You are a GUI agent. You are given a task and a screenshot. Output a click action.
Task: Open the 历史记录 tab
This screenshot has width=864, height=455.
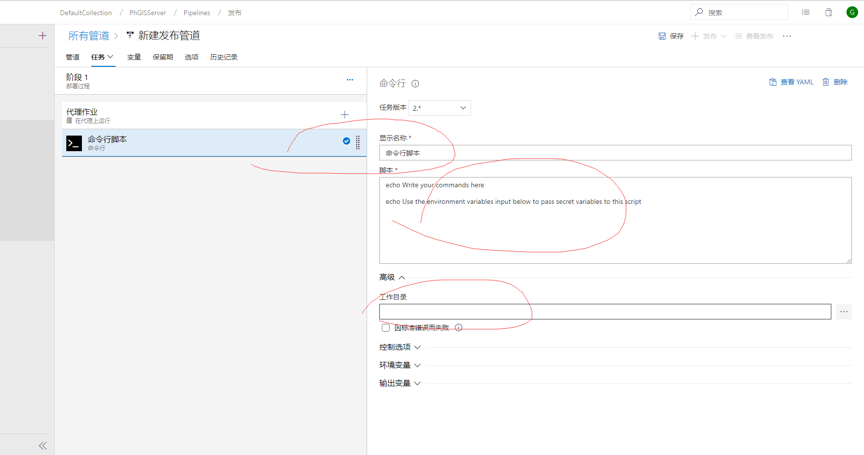(224, 57)
